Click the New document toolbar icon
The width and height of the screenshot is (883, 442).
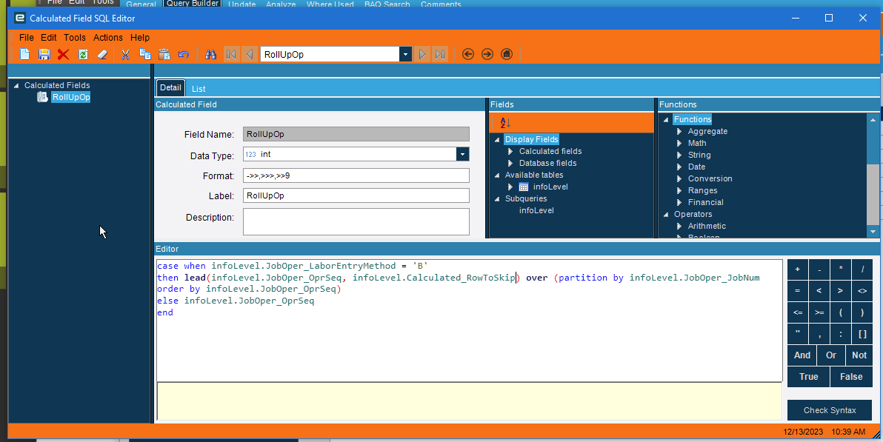25,54
